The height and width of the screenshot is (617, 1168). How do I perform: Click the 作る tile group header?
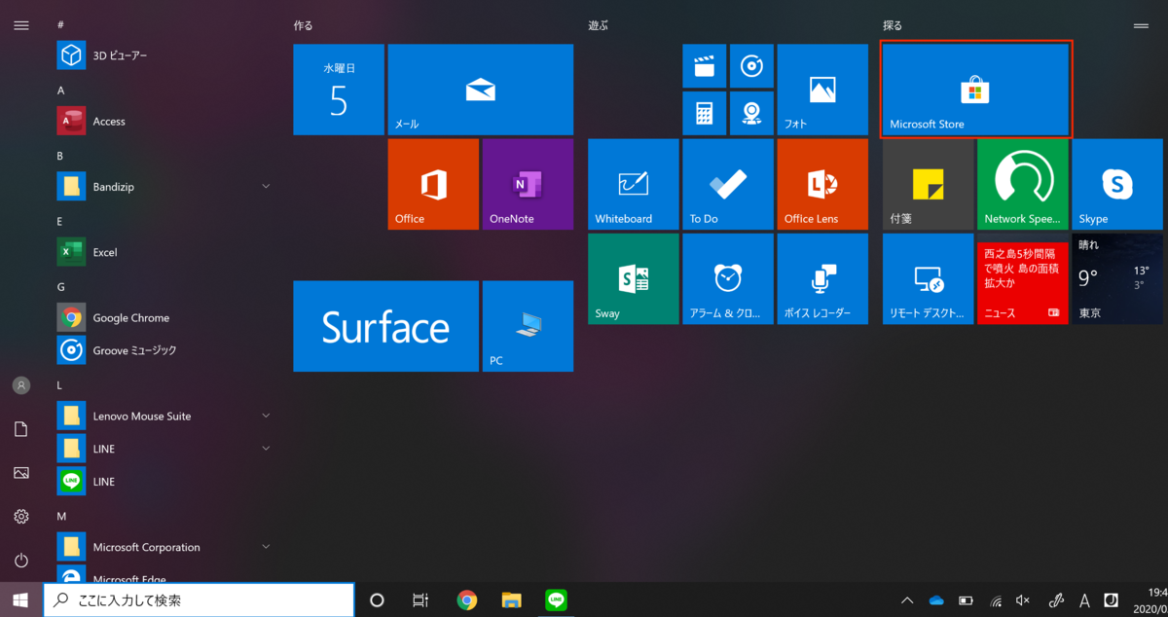tap(303, 26)
